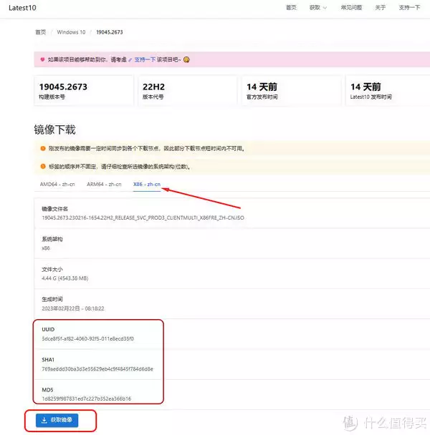
Task: Open 常见问题 navigation item
Action: click(x=351, y=7)
